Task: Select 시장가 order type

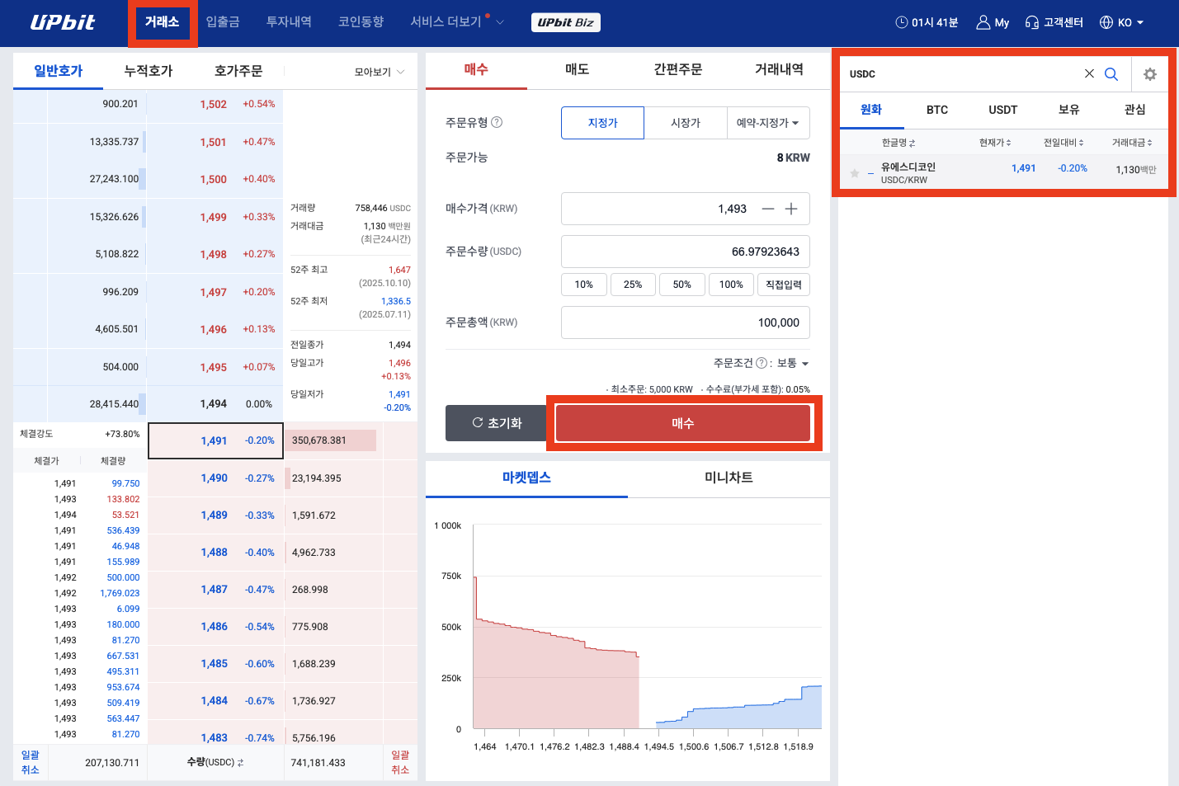Action: coord(686,123)
